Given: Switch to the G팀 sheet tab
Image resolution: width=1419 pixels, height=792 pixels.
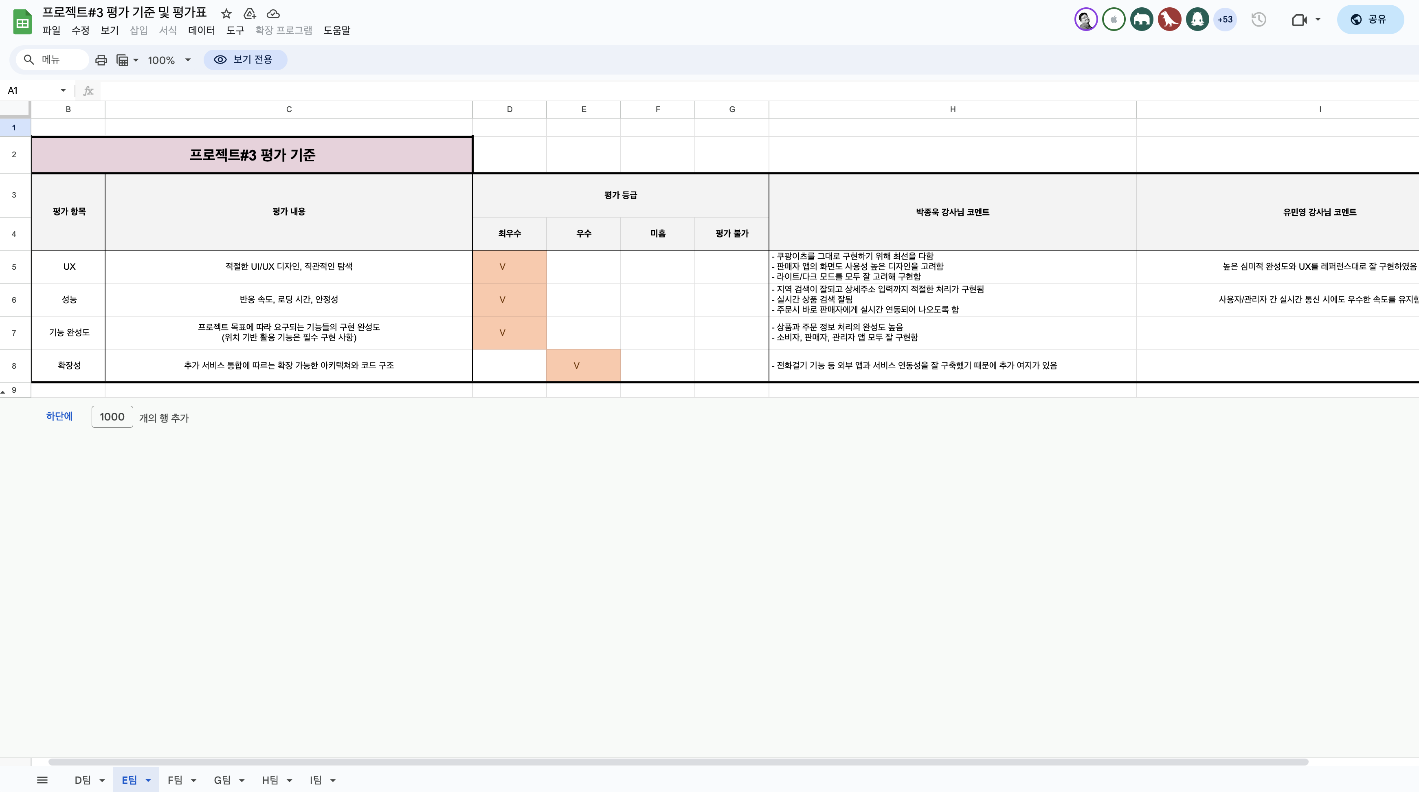Looking at the screenshot, I should 222,780.
